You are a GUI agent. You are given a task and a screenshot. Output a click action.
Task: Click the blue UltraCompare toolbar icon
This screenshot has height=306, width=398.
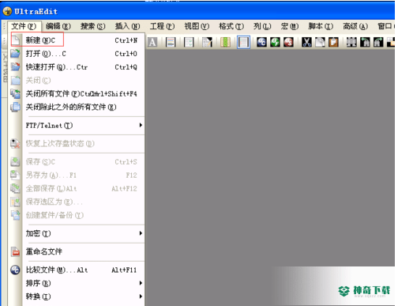[261, 42]
